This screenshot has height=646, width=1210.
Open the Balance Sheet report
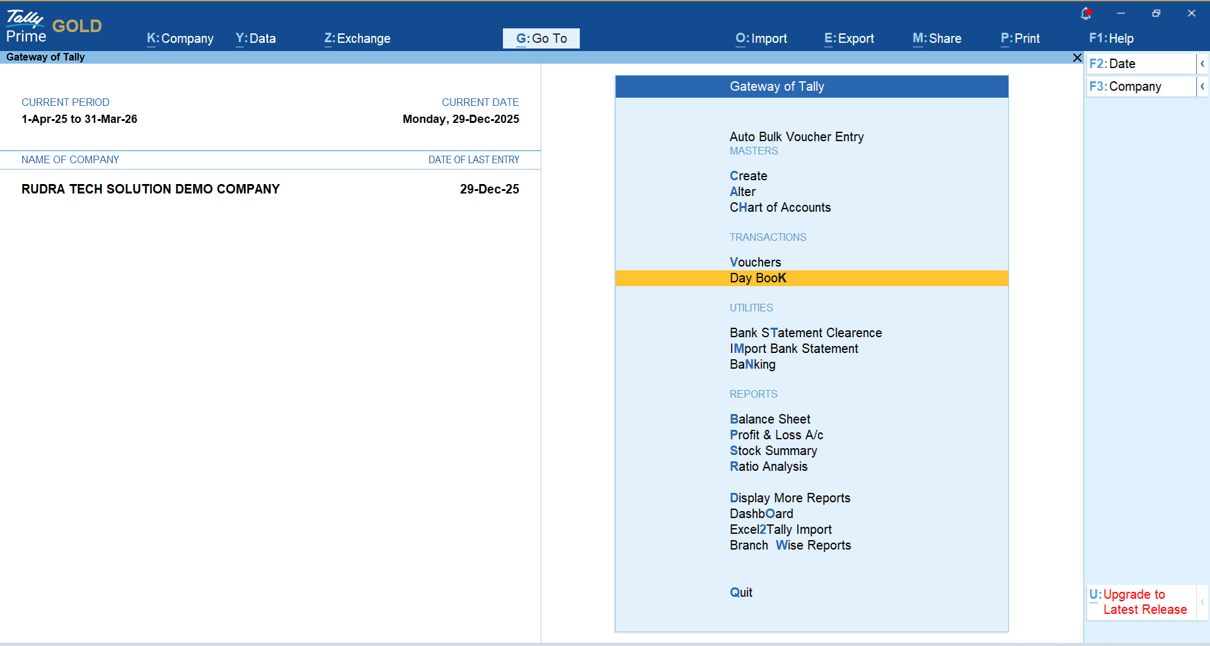pyautogui.click(x=770, y=419)
